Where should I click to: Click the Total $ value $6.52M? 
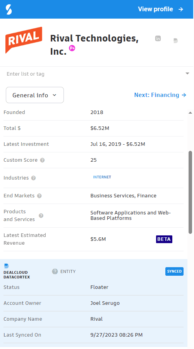pos(100,128)
